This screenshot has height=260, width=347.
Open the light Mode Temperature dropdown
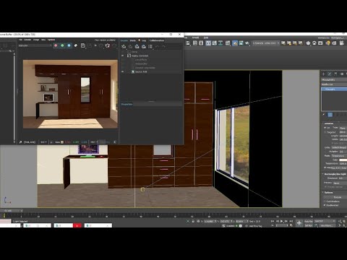[339, 156]
